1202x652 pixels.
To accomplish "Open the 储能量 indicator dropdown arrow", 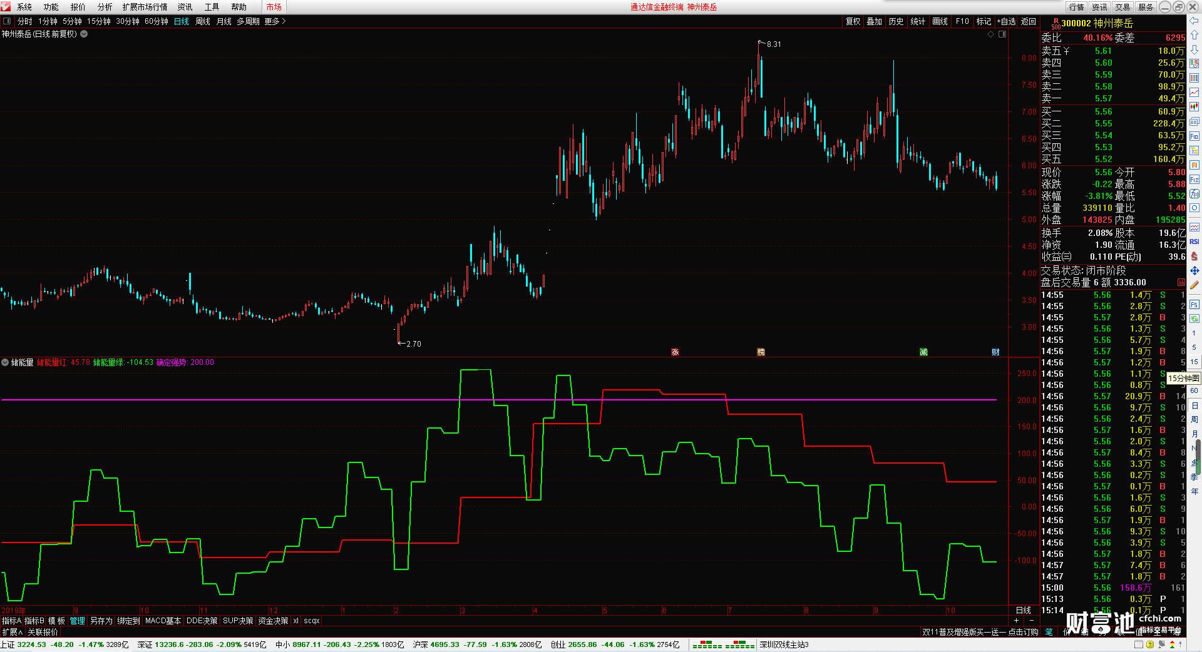I will [5, 362].
